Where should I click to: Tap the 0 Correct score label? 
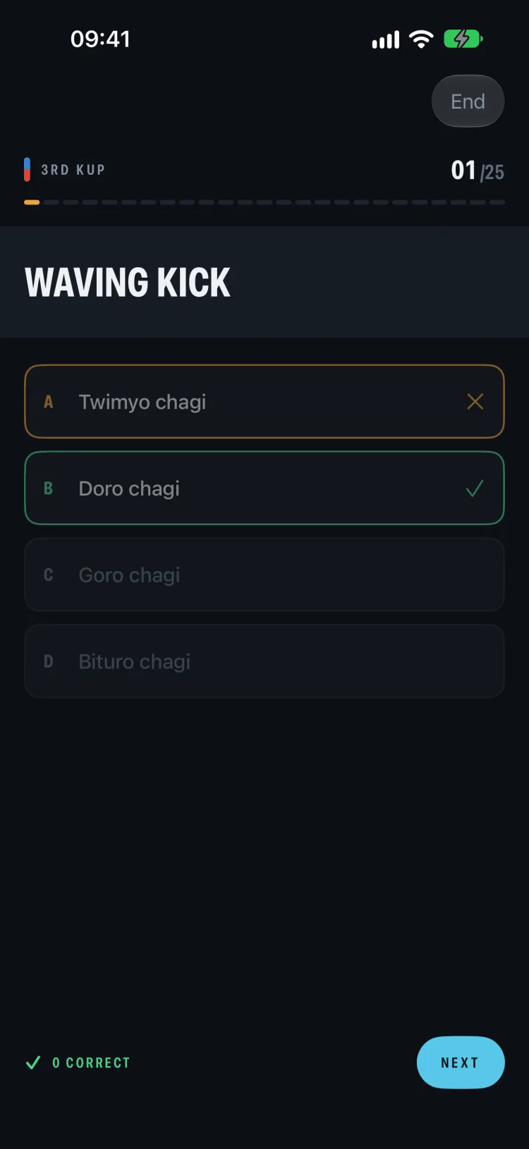point(92,1062)
